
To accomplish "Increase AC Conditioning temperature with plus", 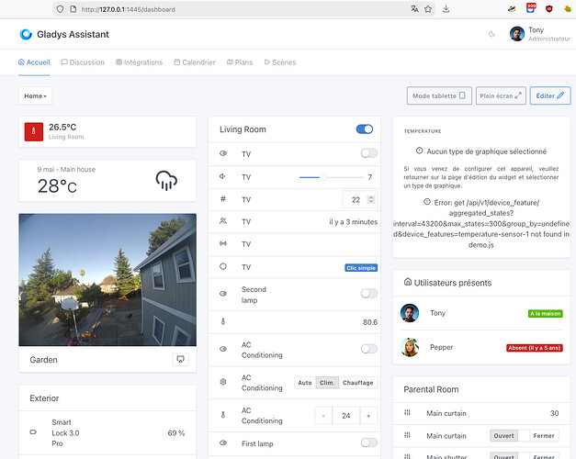I will [367, 415].
